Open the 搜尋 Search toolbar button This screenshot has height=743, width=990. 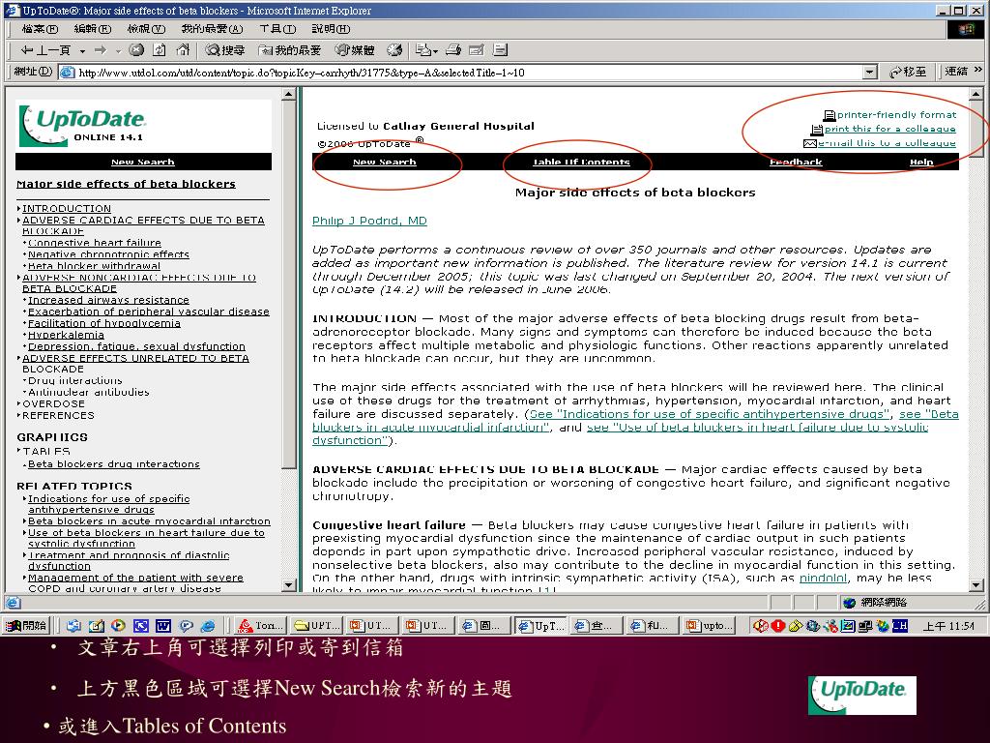(x=225, y=50)
